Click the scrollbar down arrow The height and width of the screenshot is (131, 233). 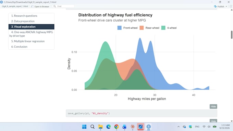[x=232, y=121]
